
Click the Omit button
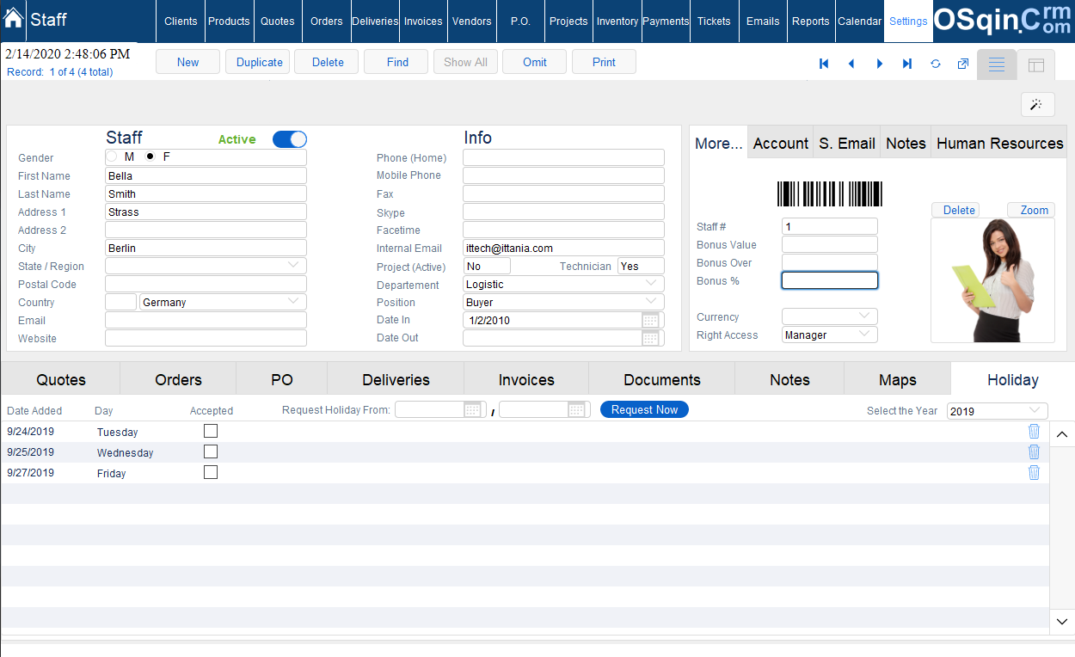click(x=535, y=62)
